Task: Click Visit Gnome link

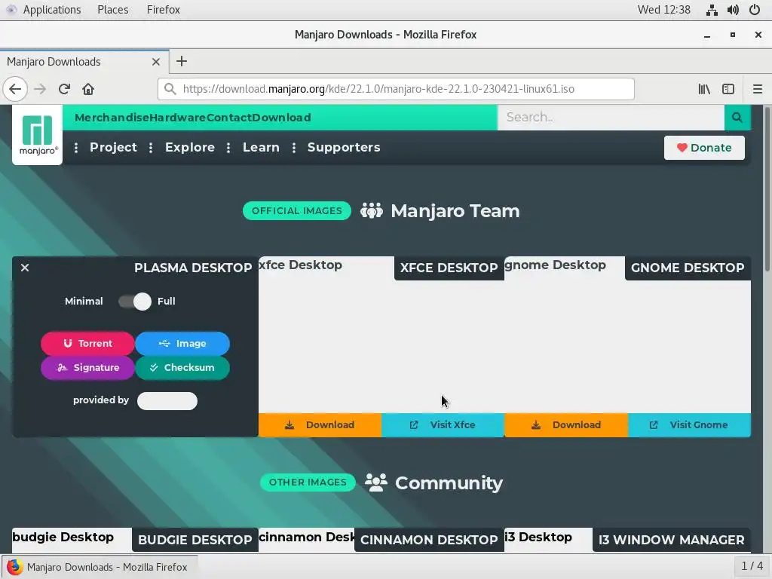Action: point(689,425)
